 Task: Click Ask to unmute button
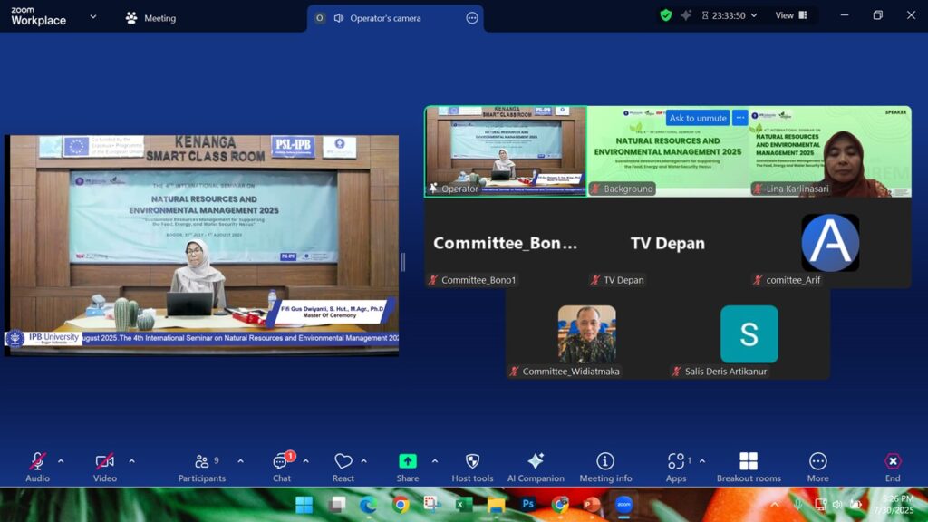pyautogui.click(x=697, y=118)
